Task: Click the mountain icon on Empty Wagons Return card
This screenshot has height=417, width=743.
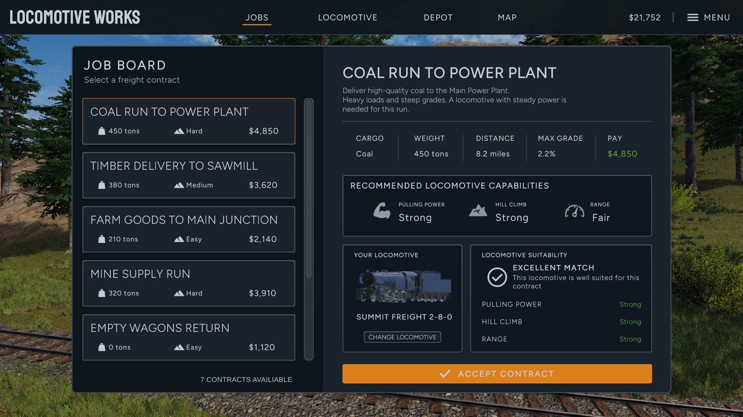Action: click(179, 347)
